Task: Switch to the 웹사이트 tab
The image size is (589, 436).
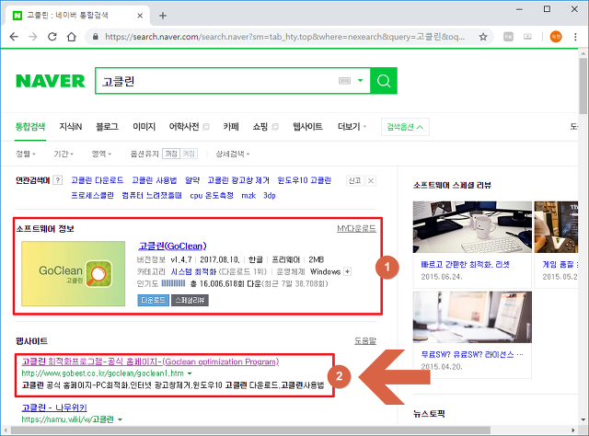Action: (307, 127)
